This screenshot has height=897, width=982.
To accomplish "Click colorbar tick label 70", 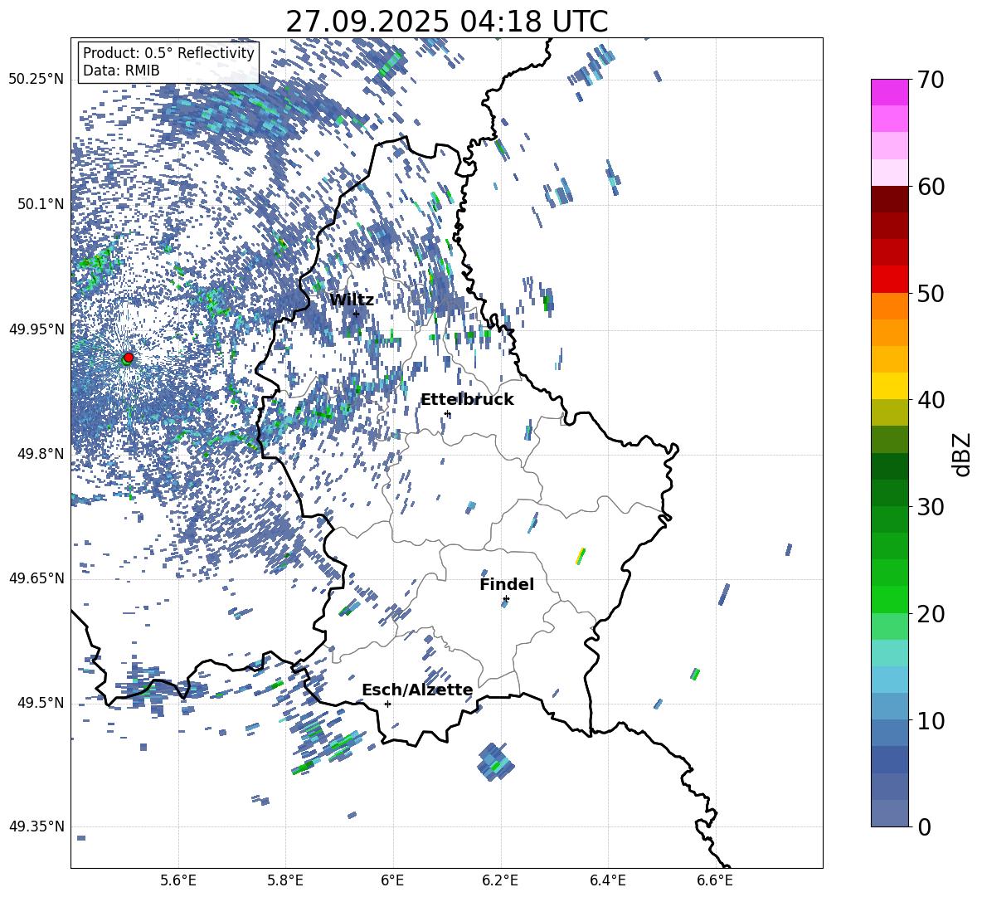I will (x=931, y=80).
